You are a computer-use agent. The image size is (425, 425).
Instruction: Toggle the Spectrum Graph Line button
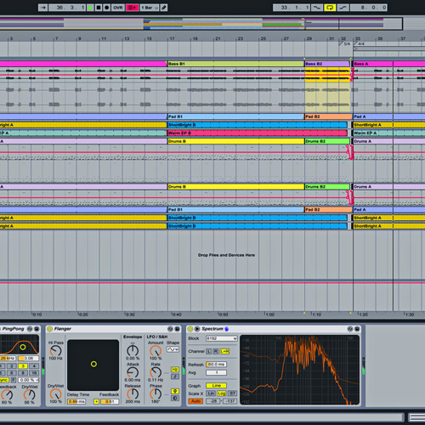[x=217, y=386]
